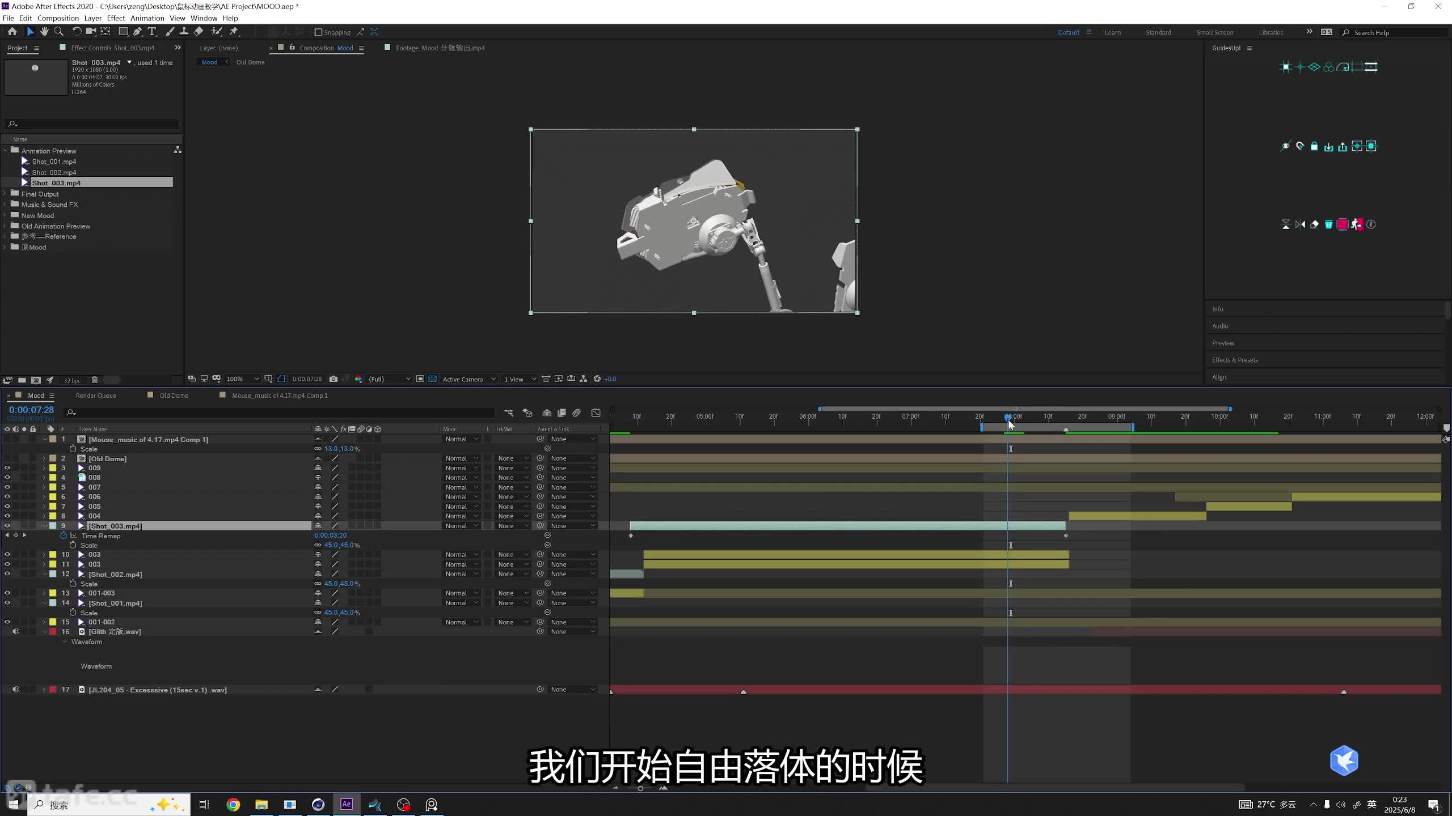Select the Roto Brush tool

(x=216, y=32)
